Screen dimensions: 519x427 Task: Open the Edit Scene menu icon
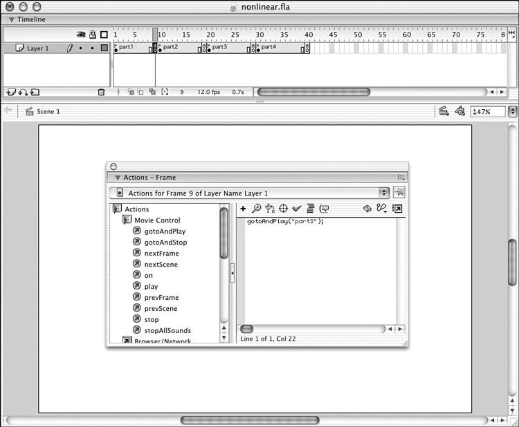point(444,111)
